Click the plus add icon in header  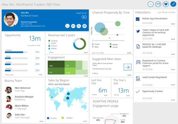point(151,4)
